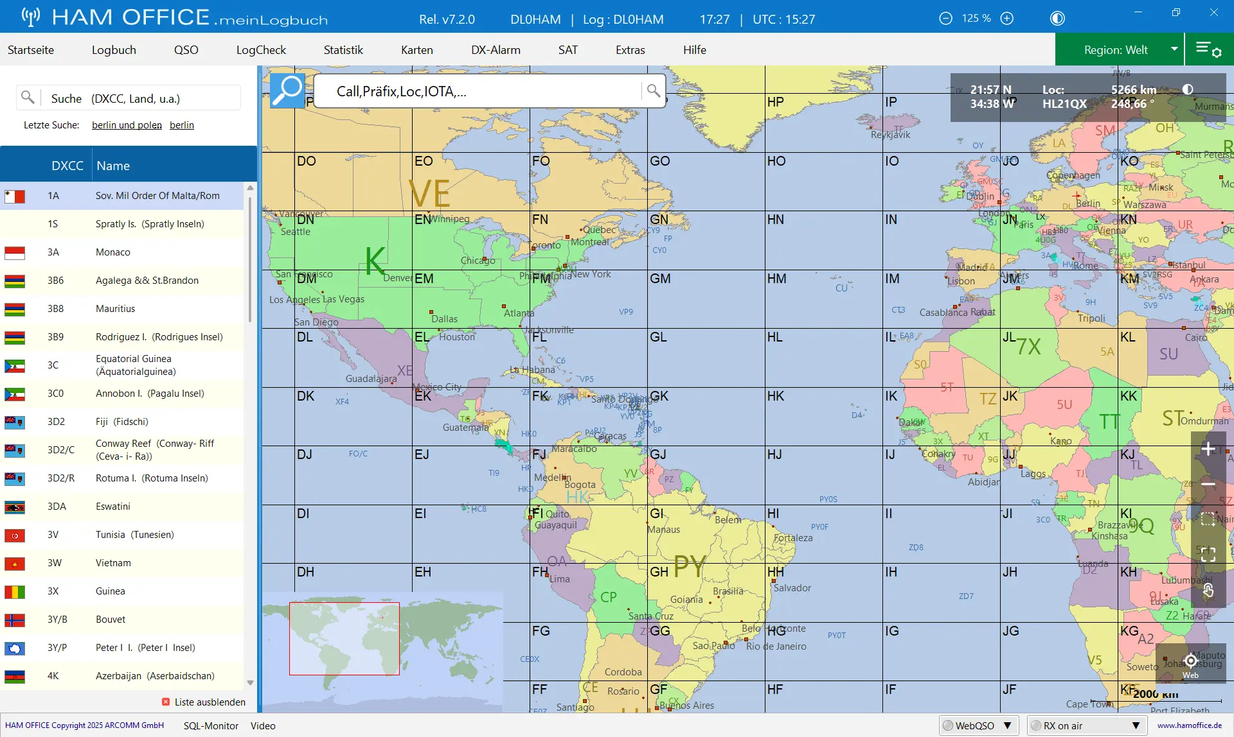Click the small magnifier in Call/Präfix field
This screenshot has height=737, width=1234.
(653, 91)
